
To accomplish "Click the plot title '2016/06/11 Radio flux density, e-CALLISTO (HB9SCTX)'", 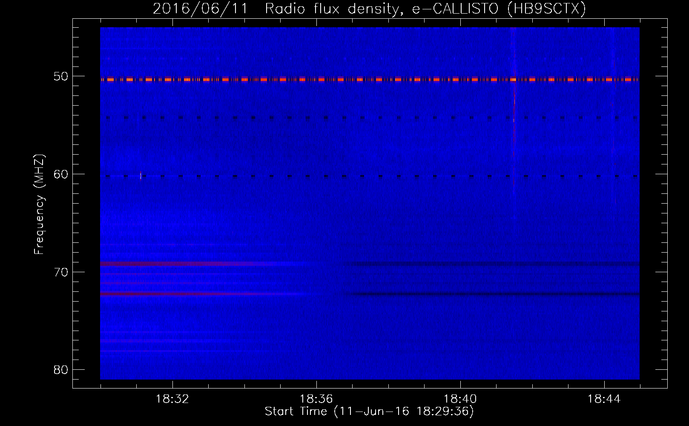I will pos(369,9).
